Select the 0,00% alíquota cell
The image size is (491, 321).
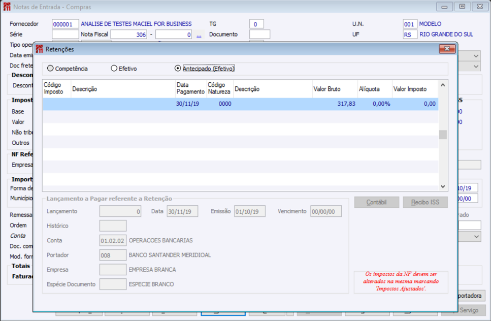click(375, 104)
